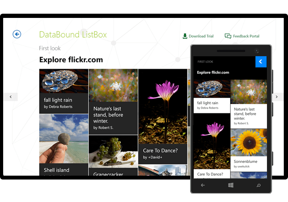The height and width of the screenshot is (202, 288).
Task: Select 'fall light rain' caption on tablet
Action: pos(58,100)
